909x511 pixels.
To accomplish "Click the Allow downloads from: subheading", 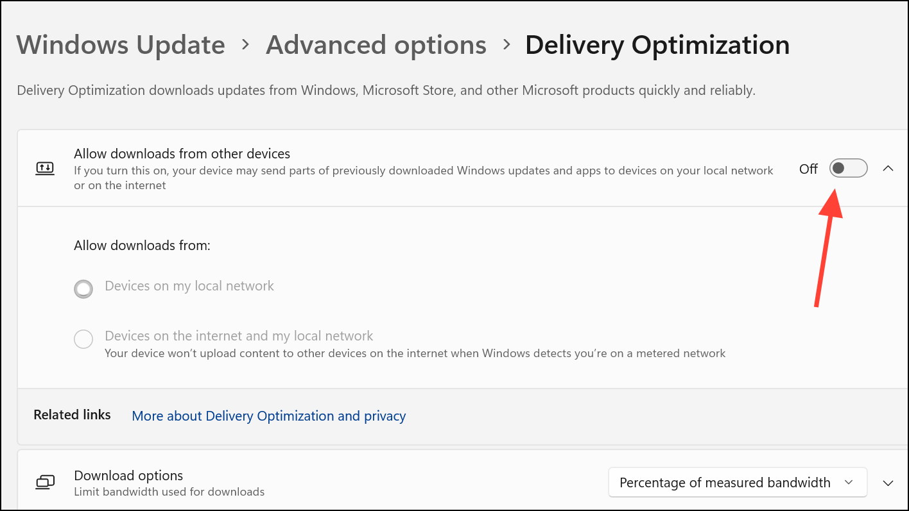I will pos(142,246).
